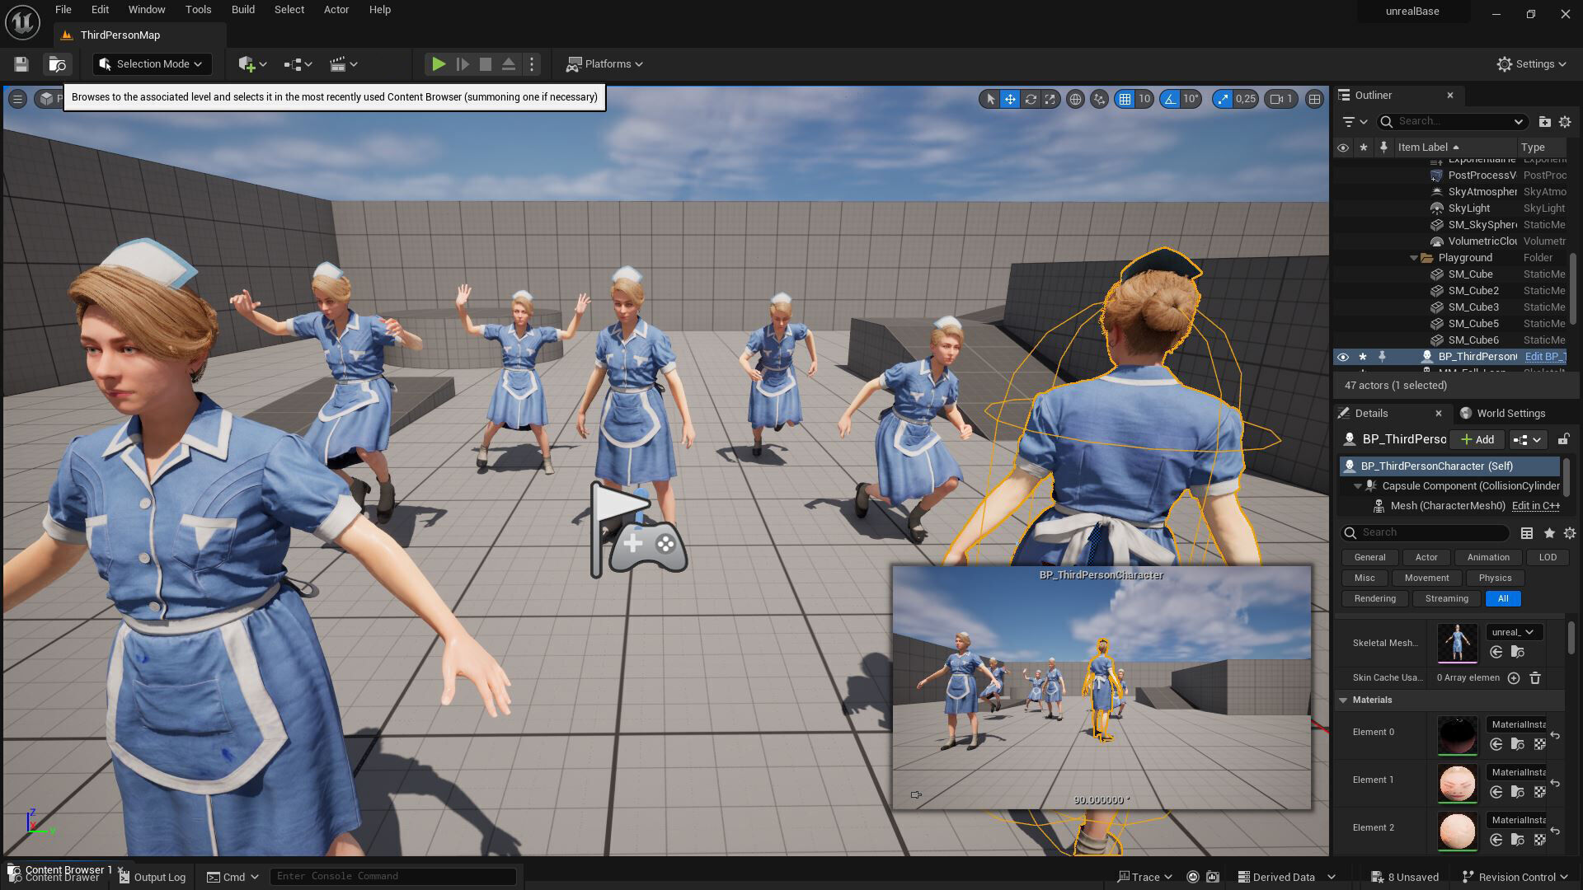Open the Tools menu in the menu bar

click(198, 10)
